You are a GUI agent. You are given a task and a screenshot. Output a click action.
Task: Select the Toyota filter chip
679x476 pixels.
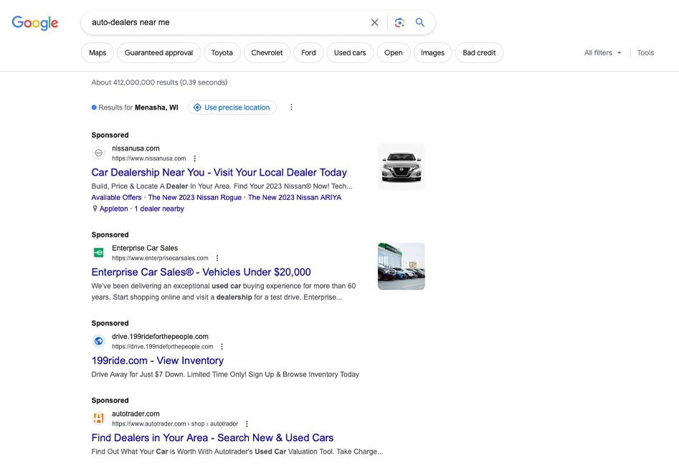pos(222,53)
